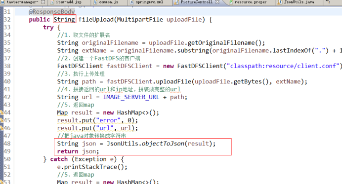Click the fileUpload method name
The image size is (342, 184).
(96, 20)
